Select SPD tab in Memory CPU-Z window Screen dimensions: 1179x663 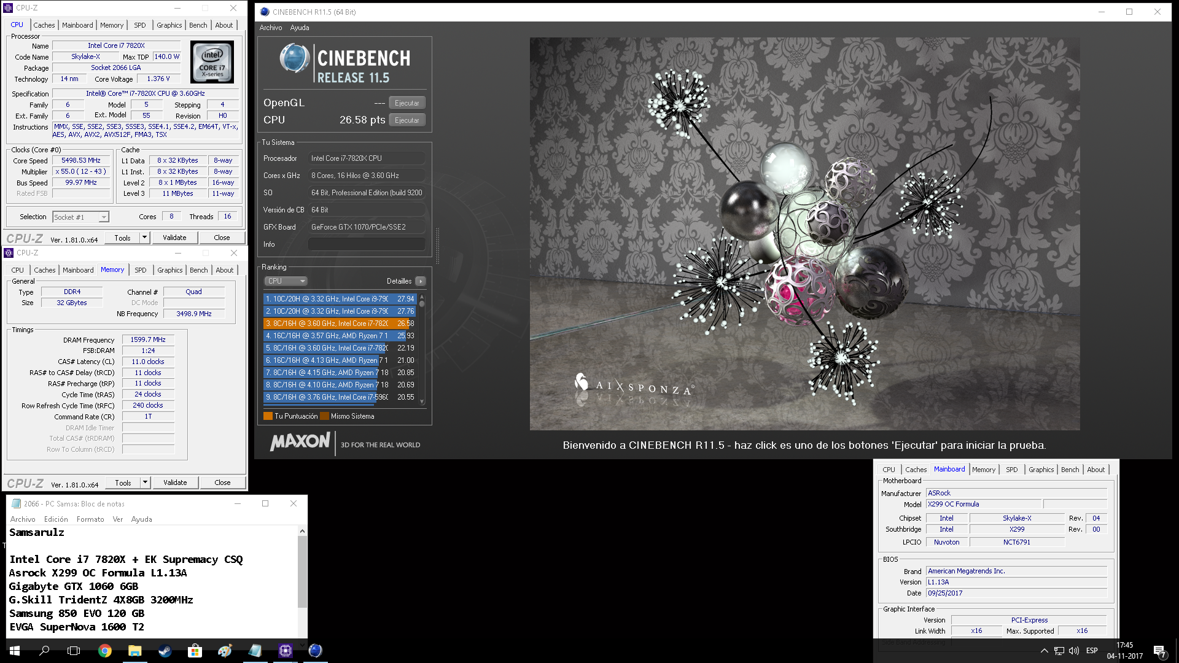(x=141, y=270)
